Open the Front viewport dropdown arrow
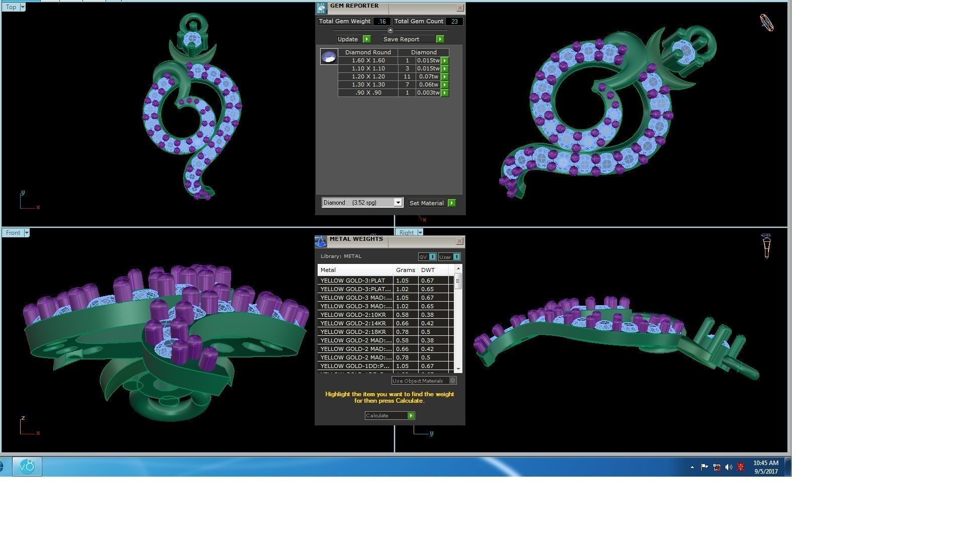Image resolution: width=965 pixels, height=543 pixels. [27, 233]
